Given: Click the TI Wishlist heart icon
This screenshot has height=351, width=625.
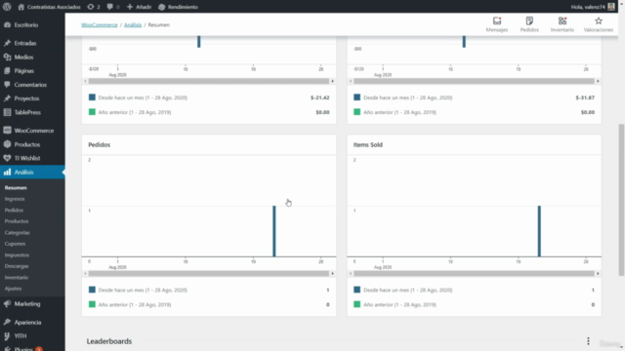Looking at the screenshot, I should 7,158.
